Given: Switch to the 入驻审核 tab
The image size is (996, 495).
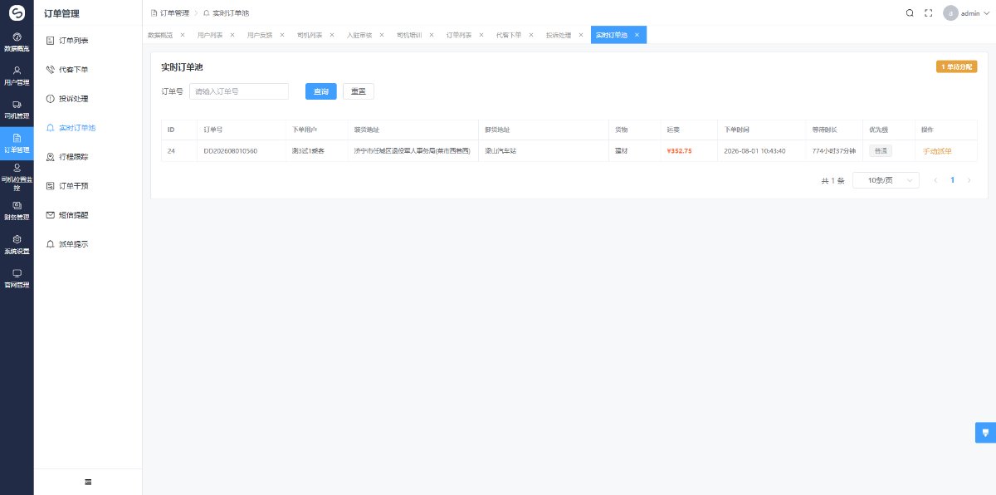Looking at the screenshot, I should pyautogui.click(x=359, y=35).
